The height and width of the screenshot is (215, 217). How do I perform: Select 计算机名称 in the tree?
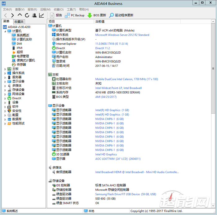[x=24, y=39]
